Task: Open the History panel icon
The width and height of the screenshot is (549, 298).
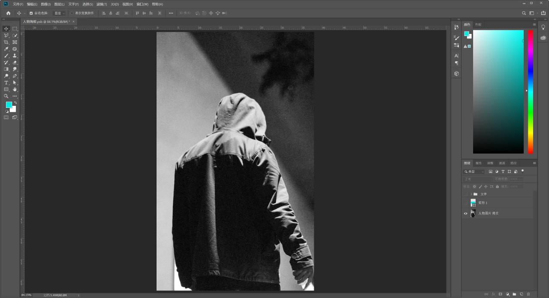Action: (456, 27)
